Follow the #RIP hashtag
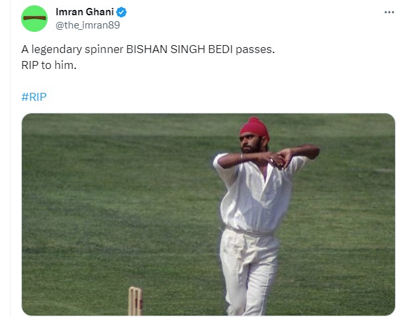The image size is (405, 317). click(x=34, y=97)
